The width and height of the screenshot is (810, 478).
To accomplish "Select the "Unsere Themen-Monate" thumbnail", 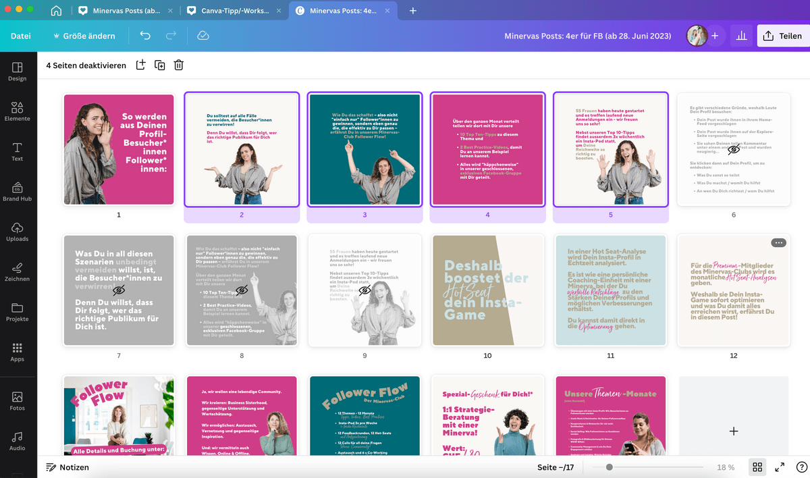I will tap(610, 416).
